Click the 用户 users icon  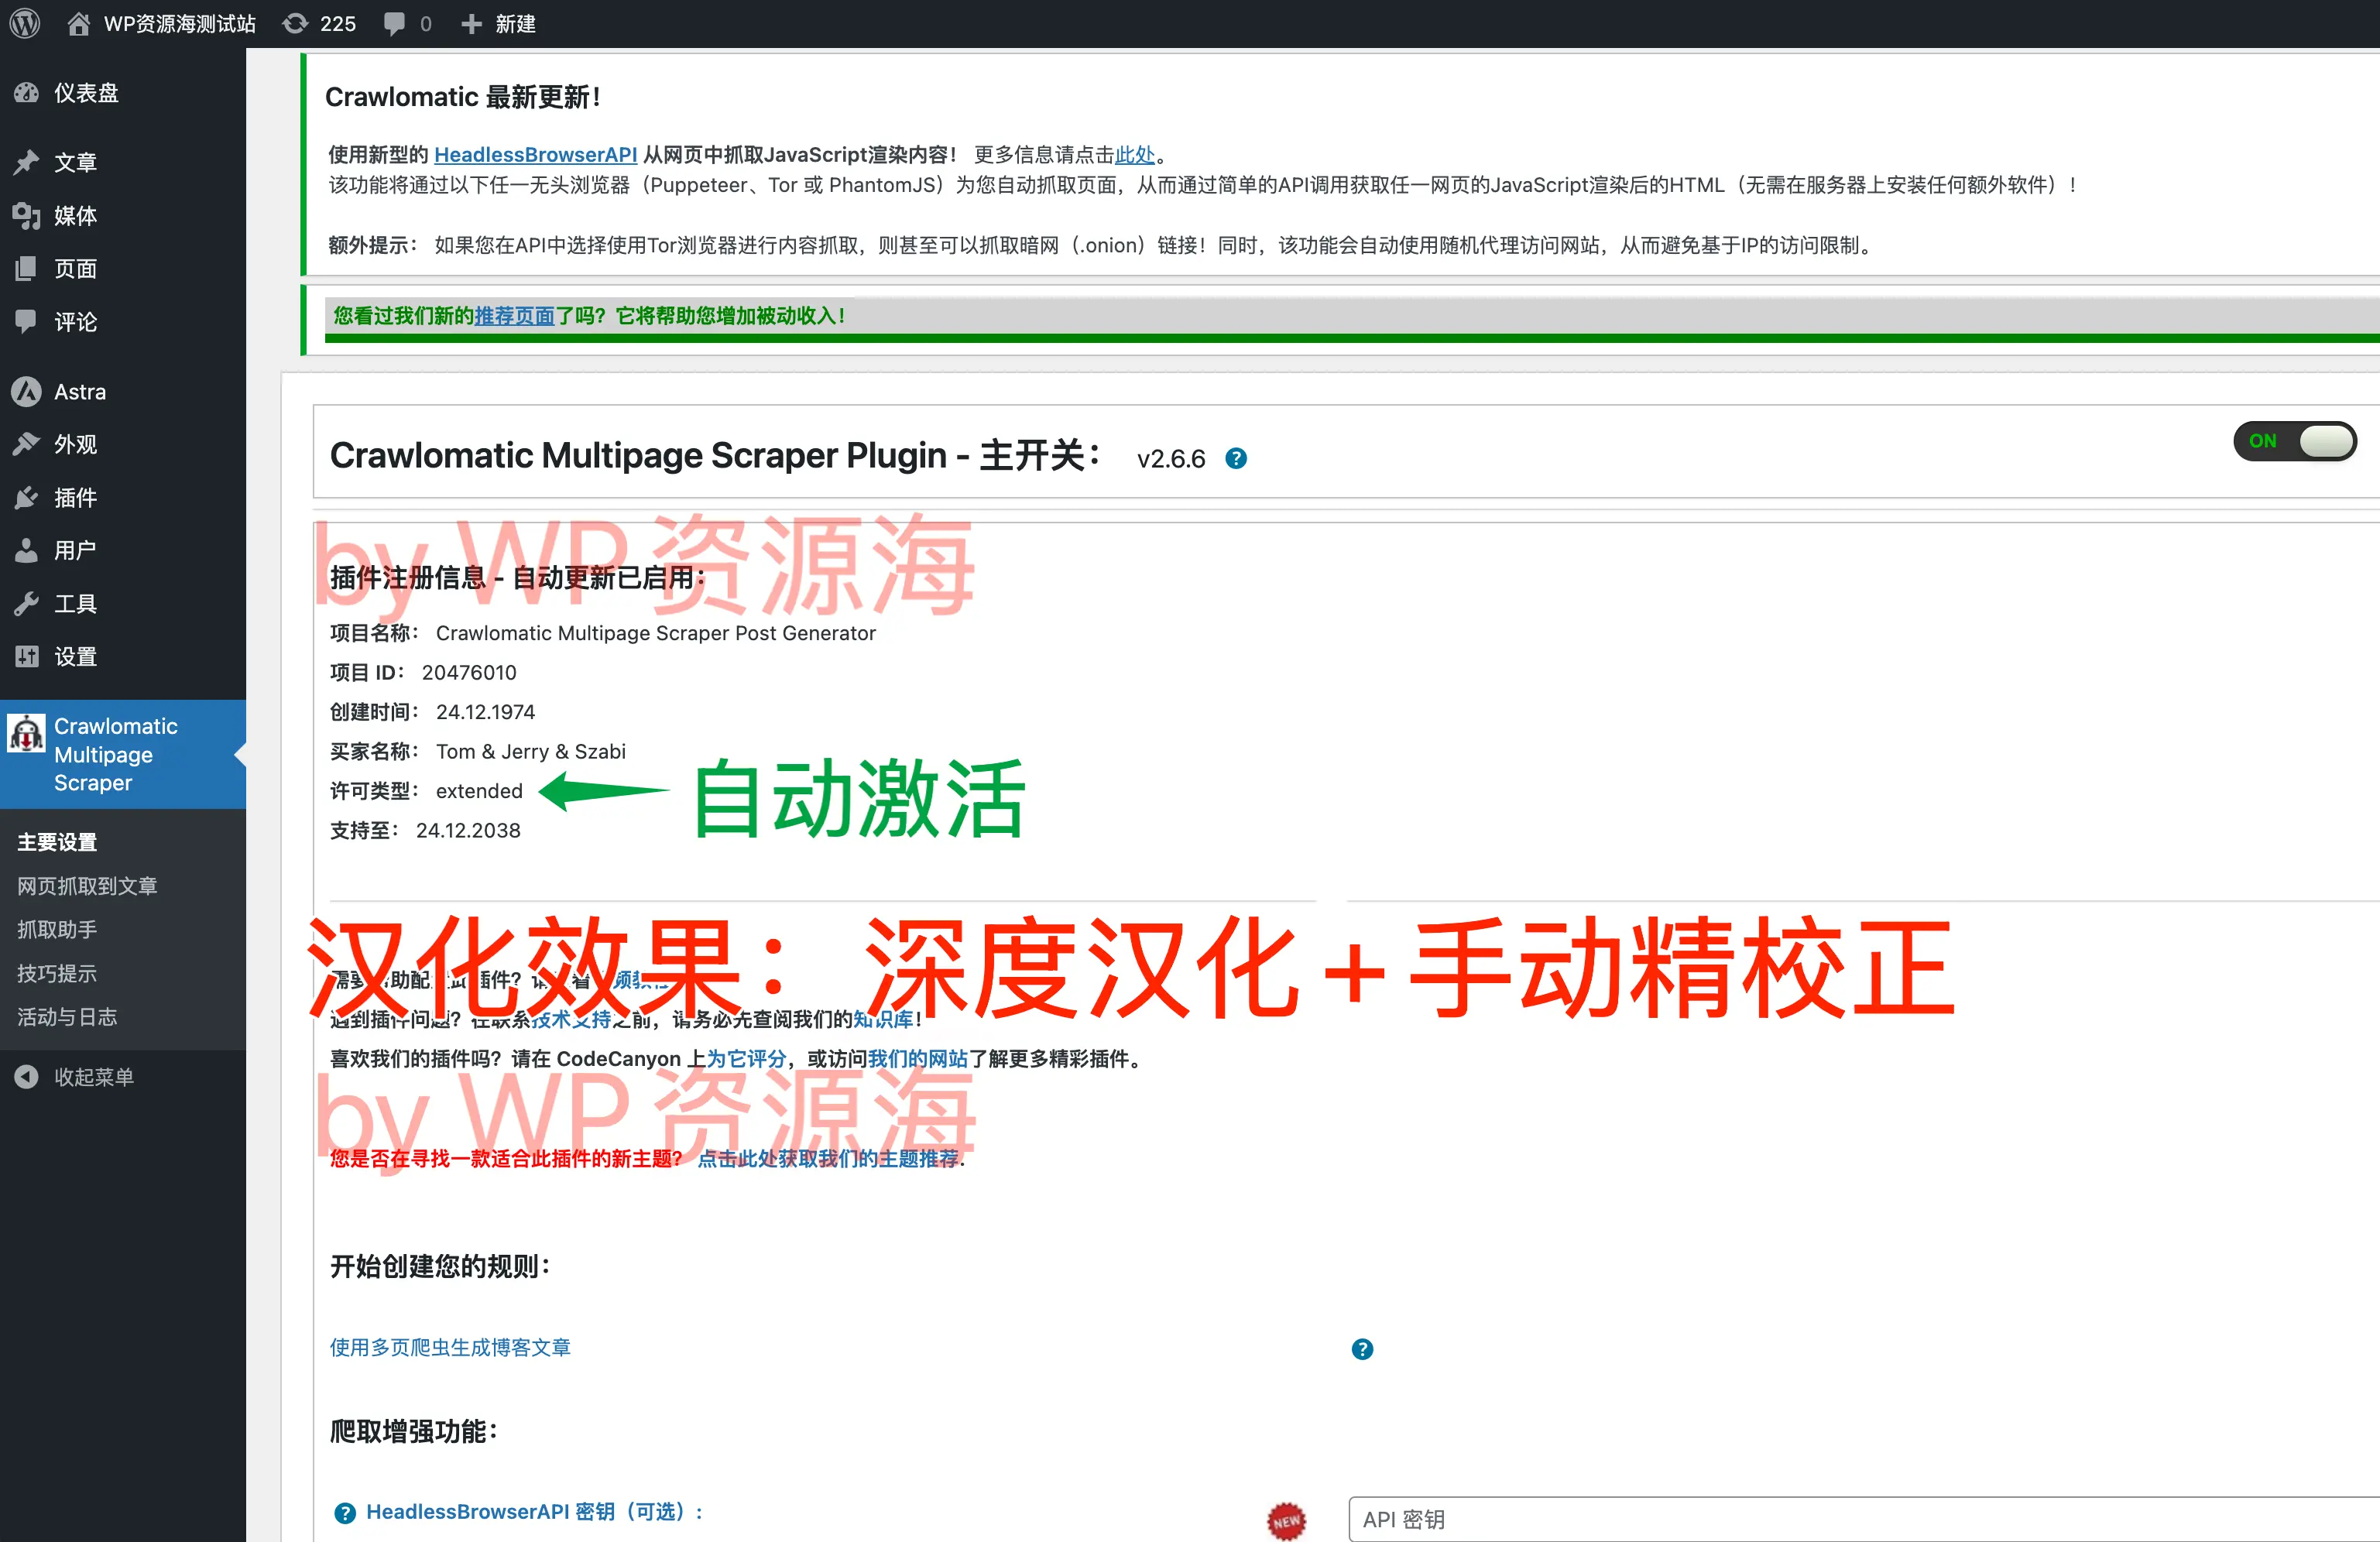26,550
